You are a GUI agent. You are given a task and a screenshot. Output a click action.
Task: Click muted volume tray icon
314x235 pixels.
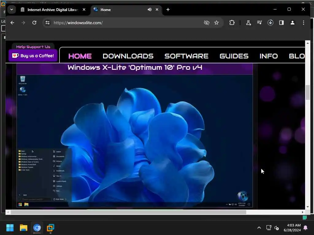tap(277, 228)
